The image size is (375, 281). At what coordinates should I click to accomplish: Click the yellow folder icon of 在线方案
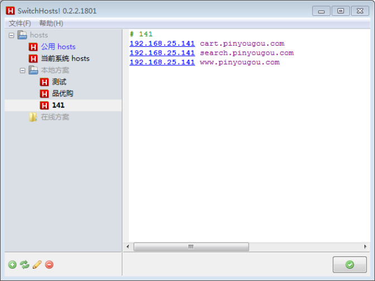click(x=33, y=117)
